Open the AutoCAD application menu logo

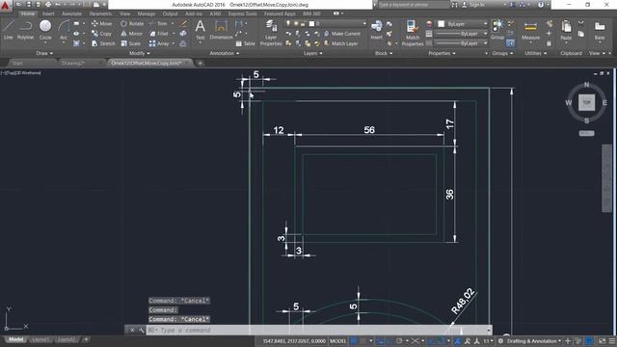(6, 6)
